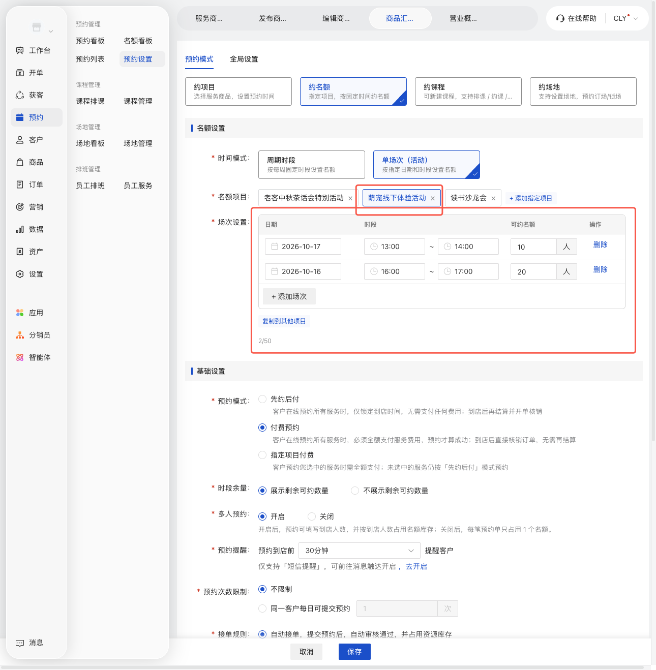Click the 分销员 hierarchy icon

click(20, 335)
